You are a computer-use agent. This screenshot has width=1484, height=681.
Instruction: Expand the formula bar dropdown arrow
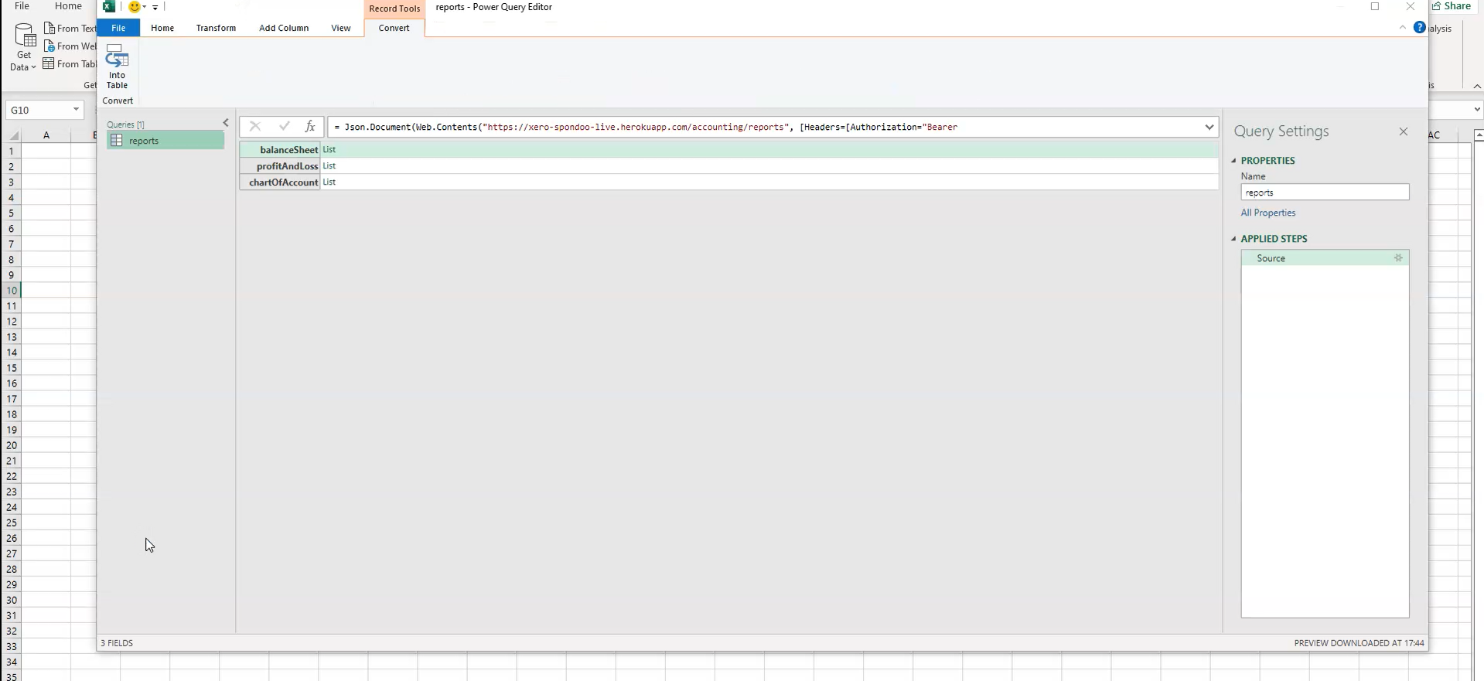click(x=1209, y=128)
